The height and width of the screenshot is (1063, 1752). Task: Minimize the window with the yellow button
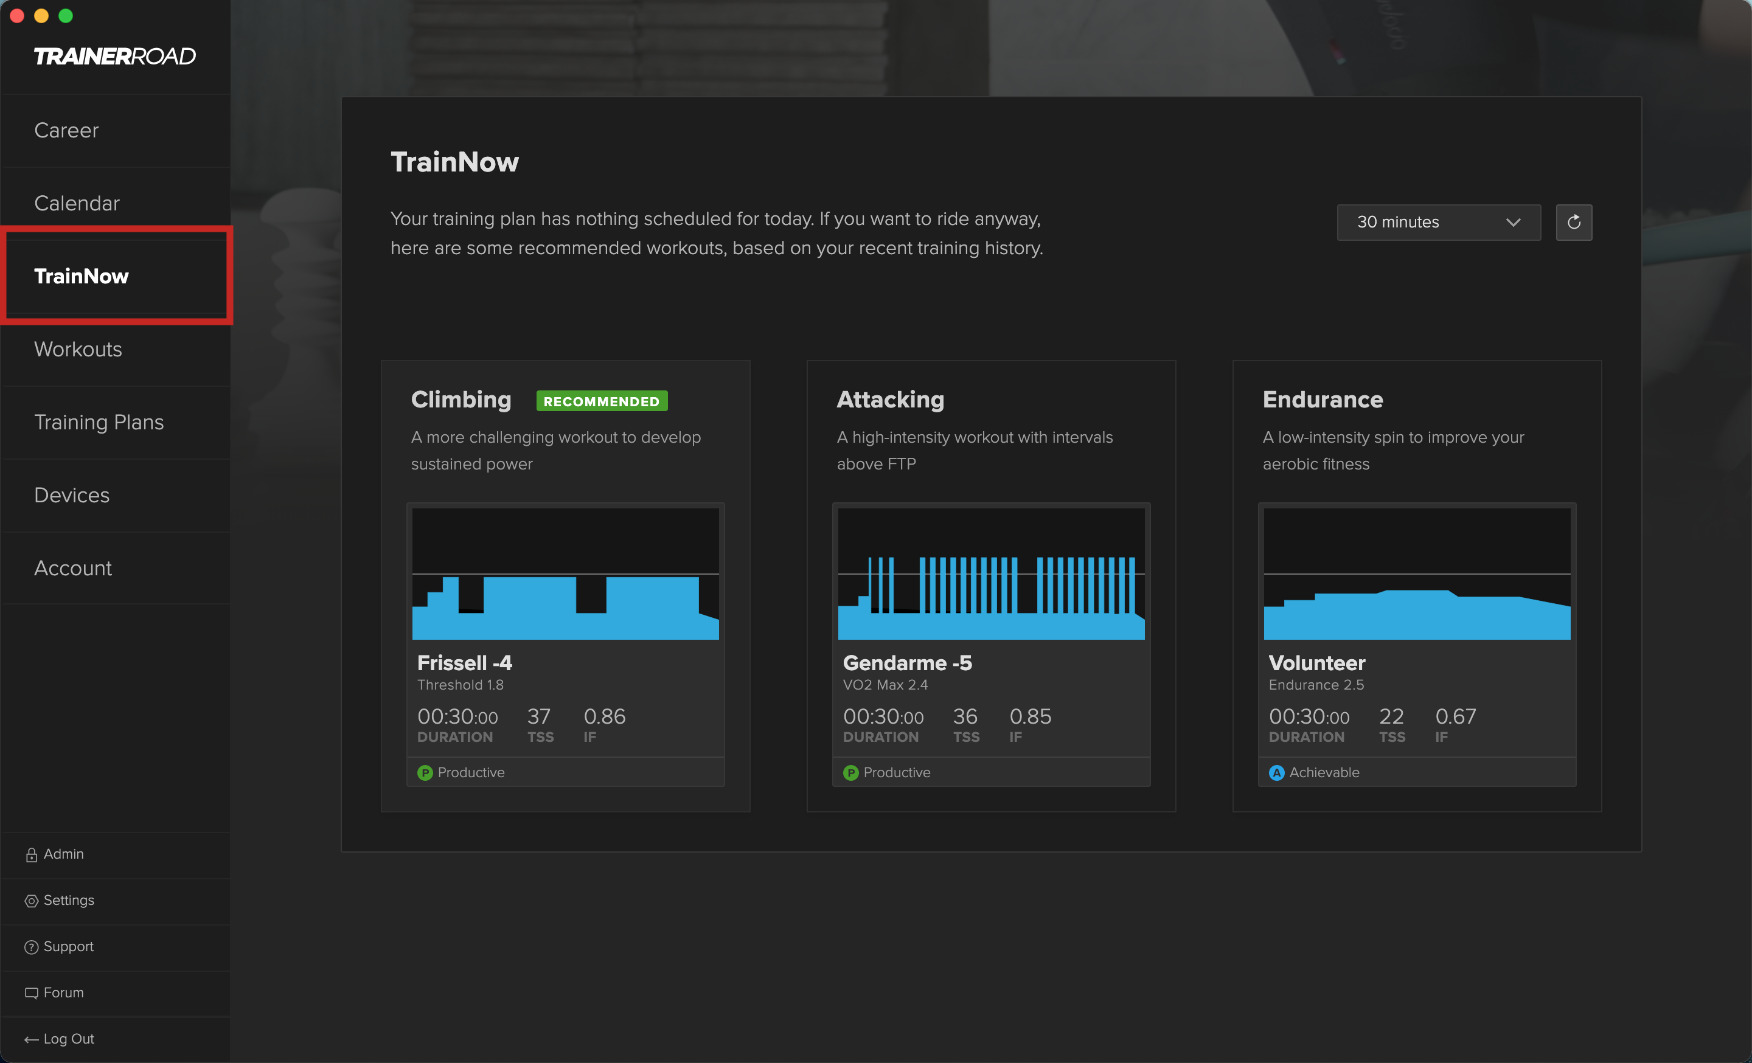41,16
